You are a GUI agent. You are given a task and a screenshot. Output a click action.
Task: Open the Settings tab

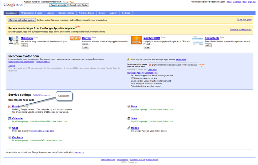[126, 13]
